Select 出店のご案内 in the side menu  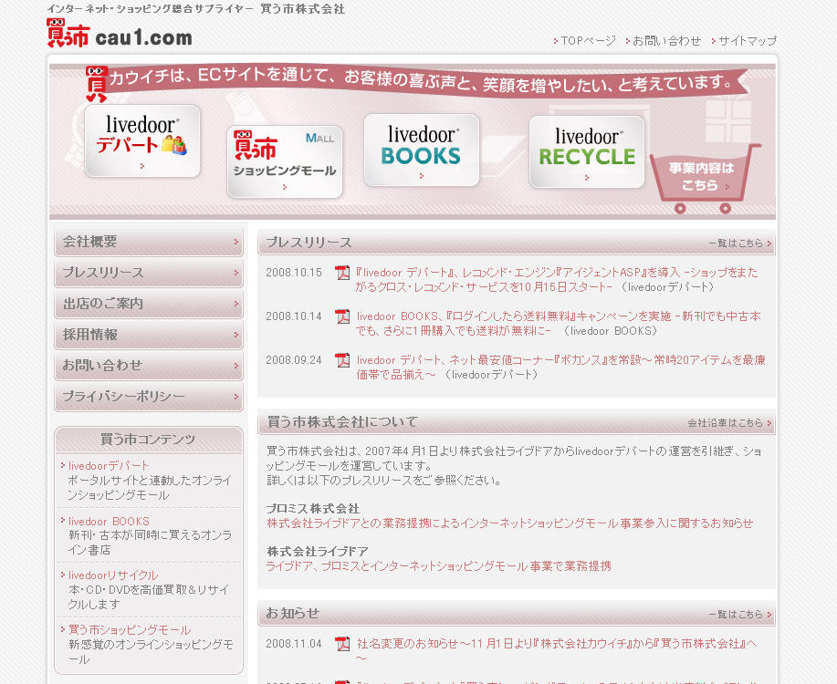tap(149, 304)
